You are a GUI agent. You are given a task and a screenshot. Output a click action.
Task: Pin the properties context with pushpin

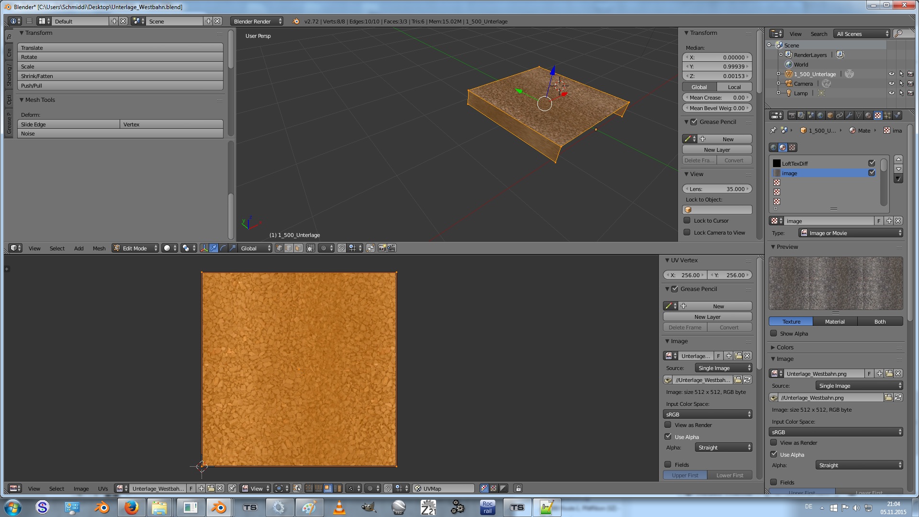(773, 130)
